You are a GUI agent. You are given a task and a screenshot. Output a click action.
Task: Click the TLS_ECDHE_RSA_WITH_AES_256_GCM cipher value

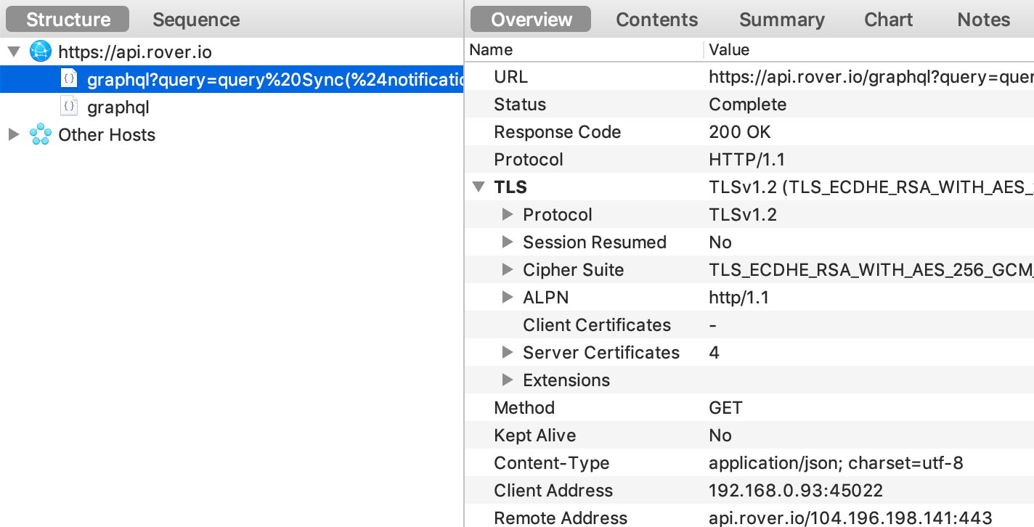pos(871,270)
